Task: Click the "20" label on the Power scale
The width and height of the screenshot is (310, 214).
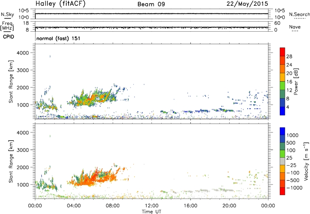Action: 289,73
